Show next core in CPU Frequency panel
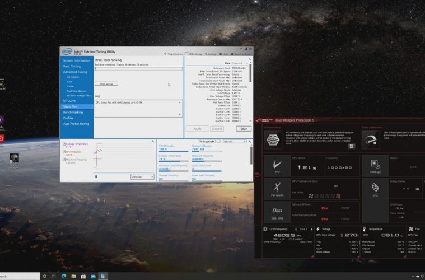 pos(312,229)
